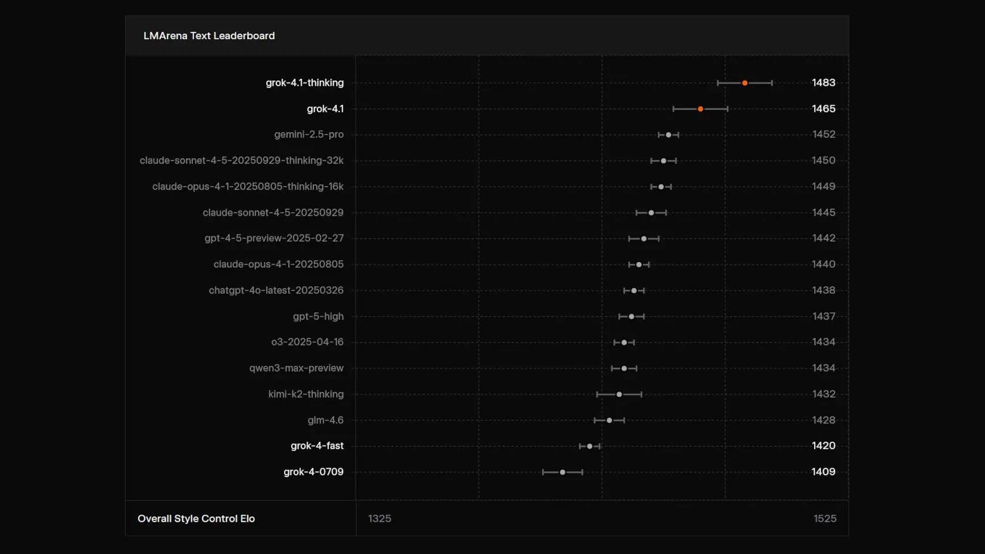Select the o3-2025-04-16 model label
The image size is (985, 554).
307,342
